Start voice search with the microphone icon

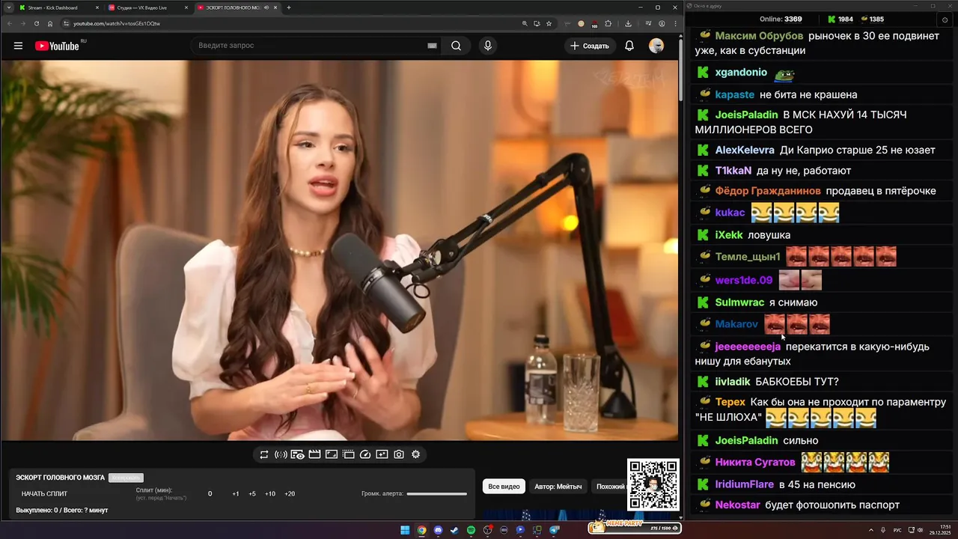[488, 46]
